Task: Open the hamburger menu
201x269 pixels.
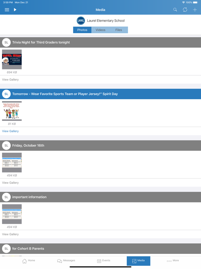Action: click(7, 10)
